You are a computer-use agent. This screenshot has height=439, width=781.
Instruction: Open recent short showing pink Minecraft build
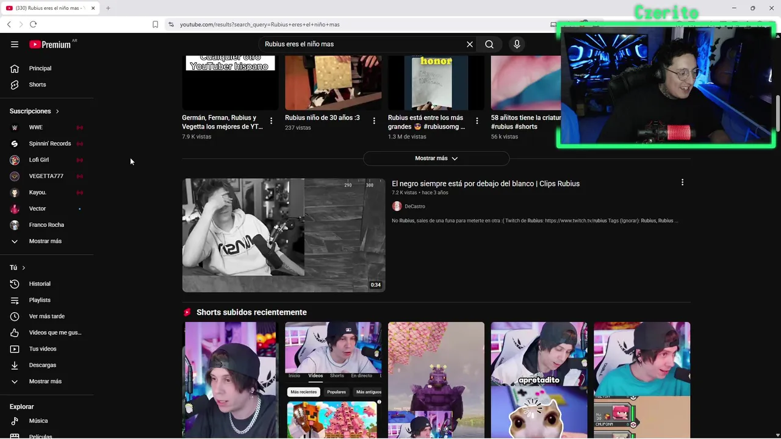[333, 380]
